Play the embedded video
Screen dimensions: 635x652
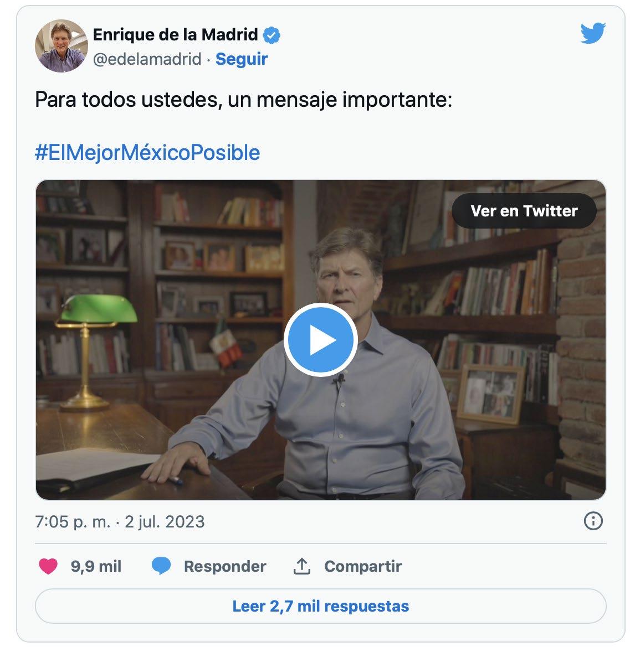(321, 340)
